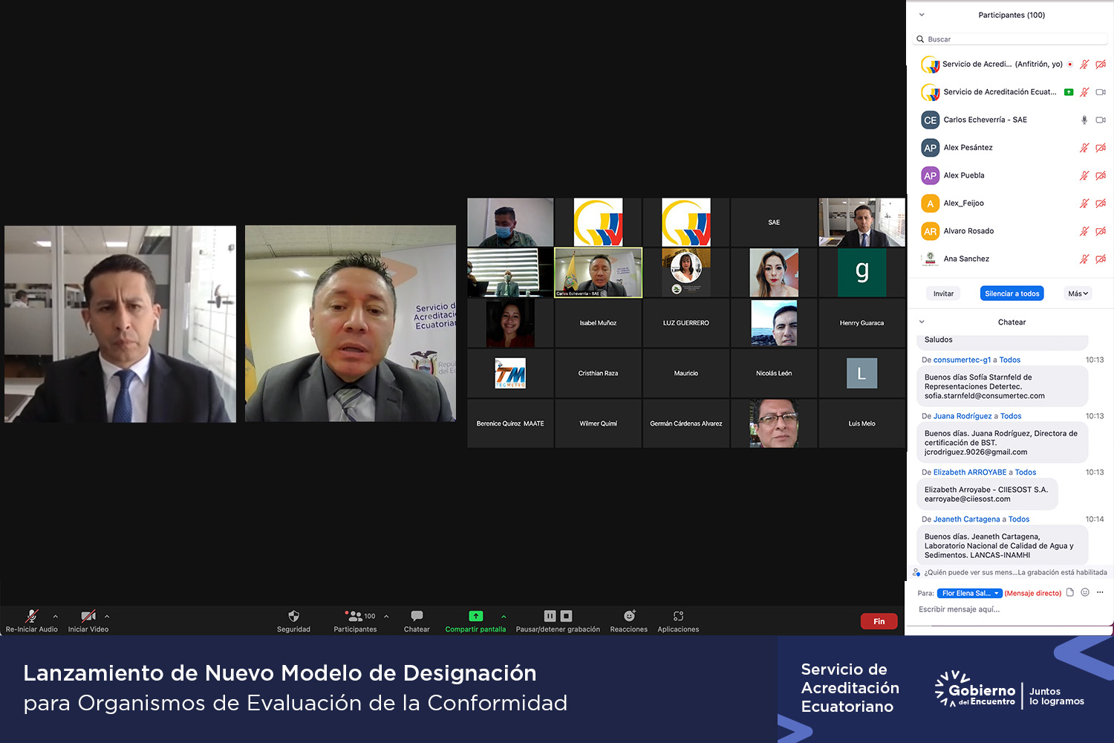Viewport: 1114px width, 743px height.
Task: Toggle video-off icon for Alex Puebla
Action: pyautogui.click(x=1101, y=175)
